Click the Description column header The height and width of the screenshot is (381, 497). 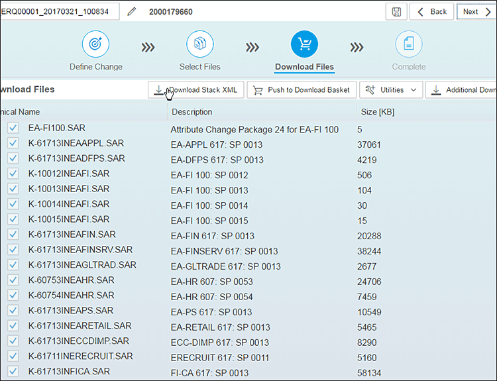pos(192,112)
